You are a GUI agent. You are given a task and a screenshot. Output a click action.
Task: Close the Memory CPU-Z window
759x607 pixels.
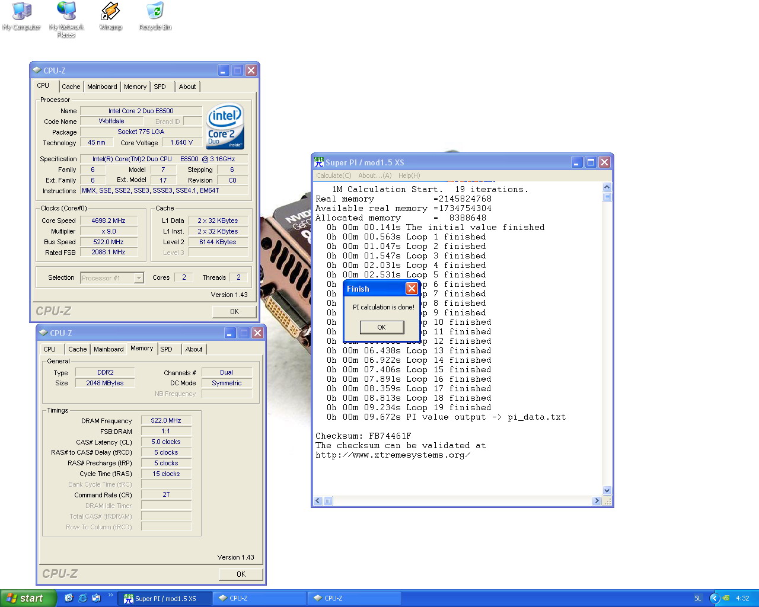click(257, 333)
